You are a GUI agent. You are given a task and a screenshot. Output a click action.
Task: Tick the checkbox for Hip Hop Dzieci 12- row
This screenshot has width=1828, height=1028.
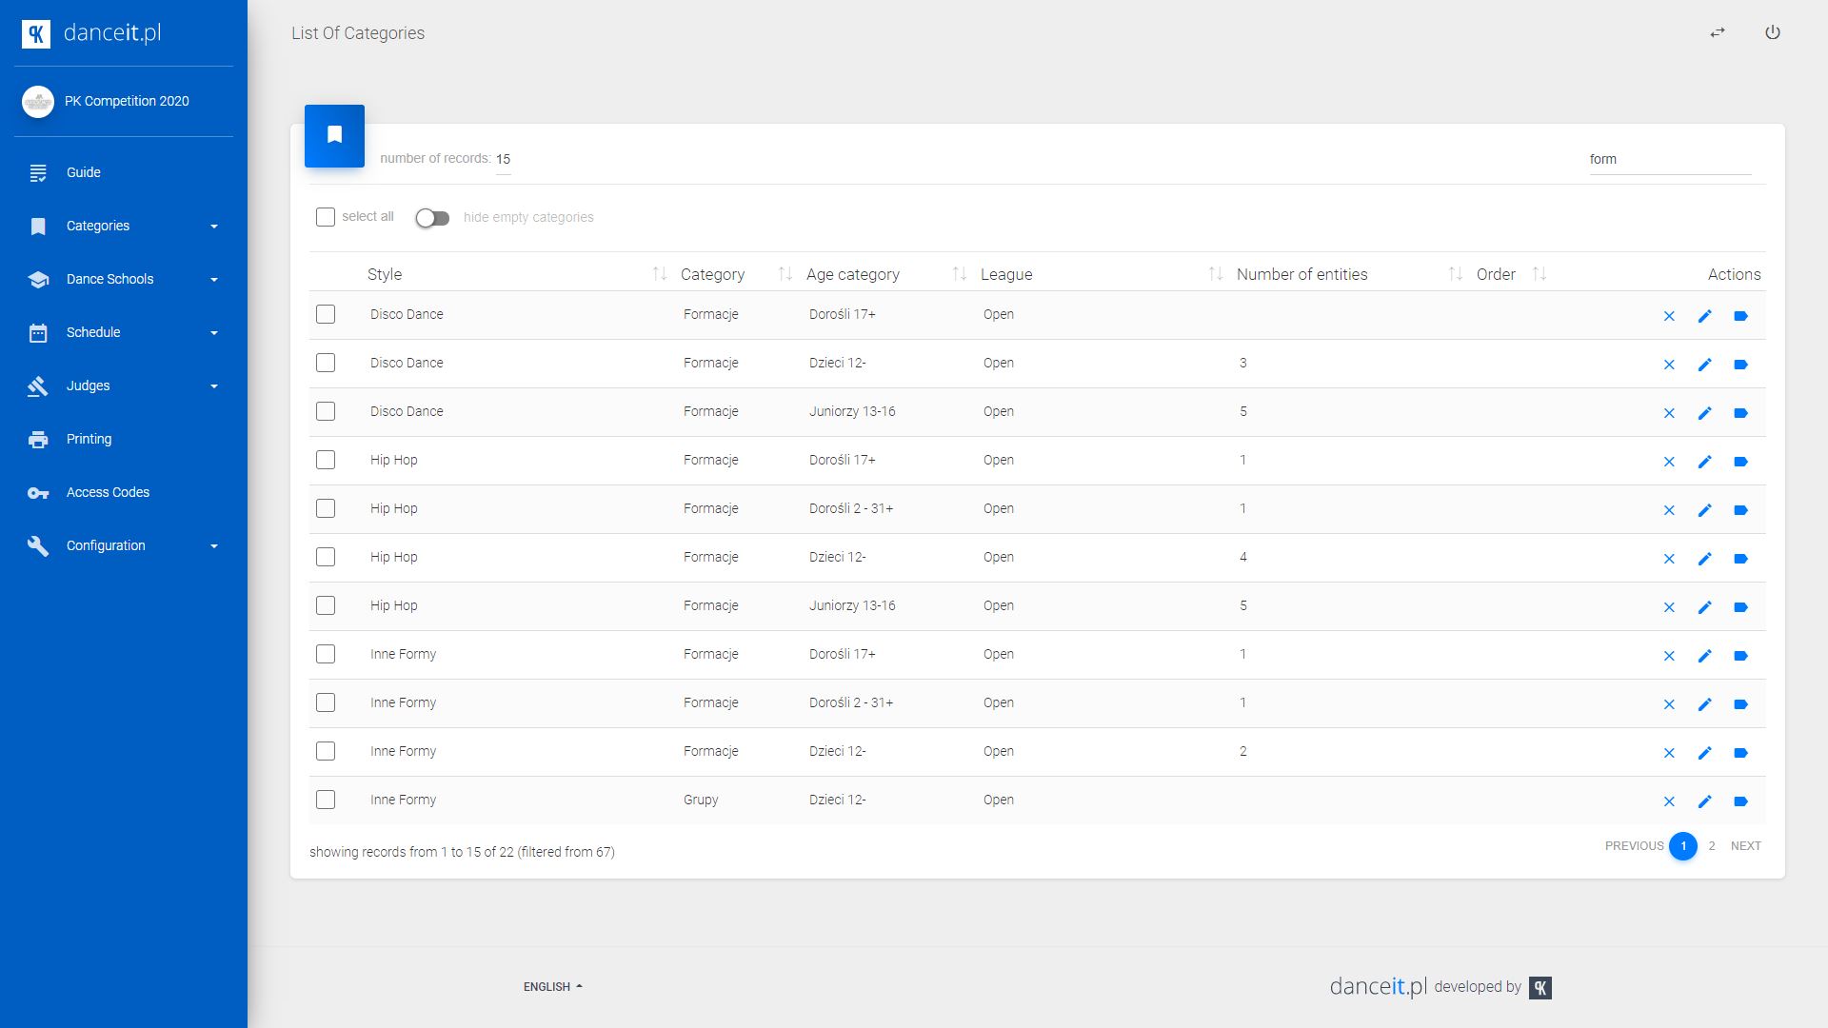(x=326, y=557)
